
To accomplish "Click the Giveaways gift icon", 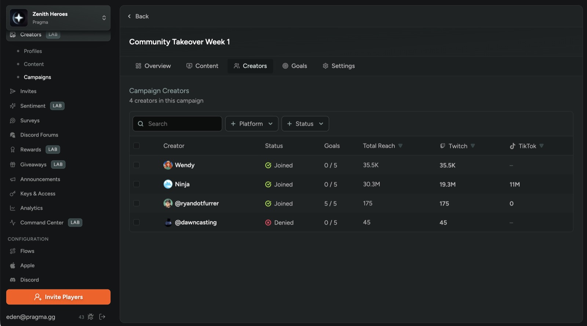I will [13, 165].
